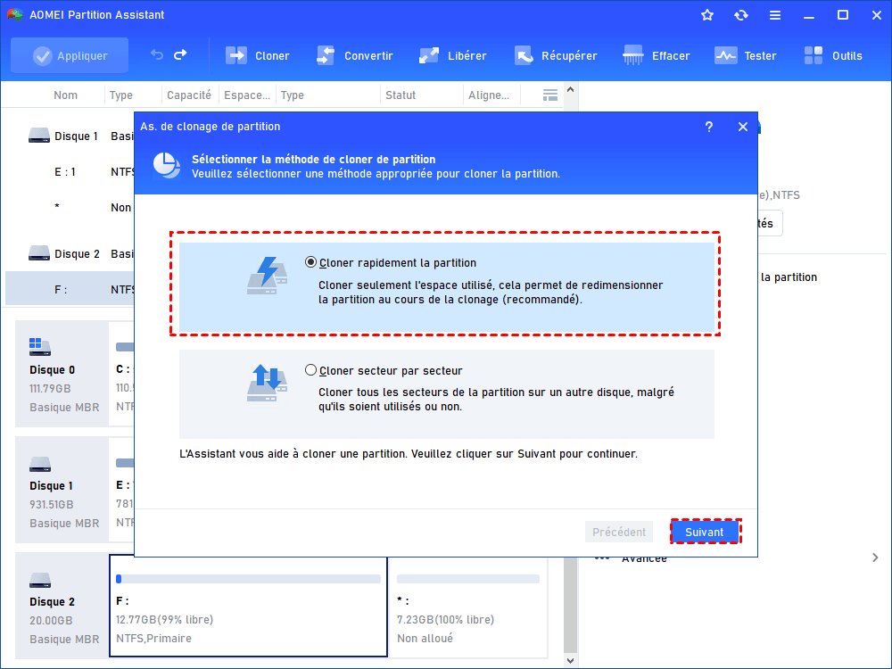The image size is (892, 669).
Task: Expand the Avancée chevron in right panel
Action: tap(875, 557)
